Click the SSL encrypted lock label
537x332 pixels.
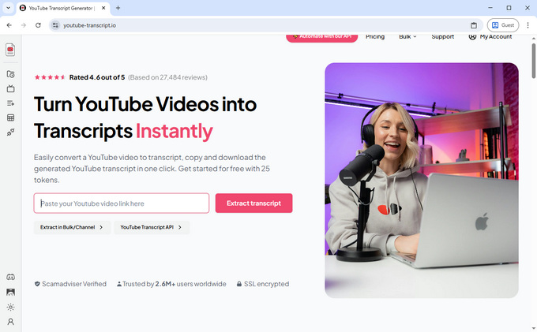[263, 284]
